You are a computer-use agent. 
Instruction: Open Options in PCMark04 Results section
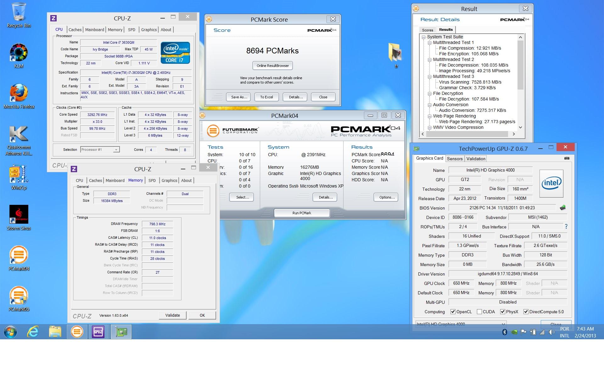click(x=387, y=197)
